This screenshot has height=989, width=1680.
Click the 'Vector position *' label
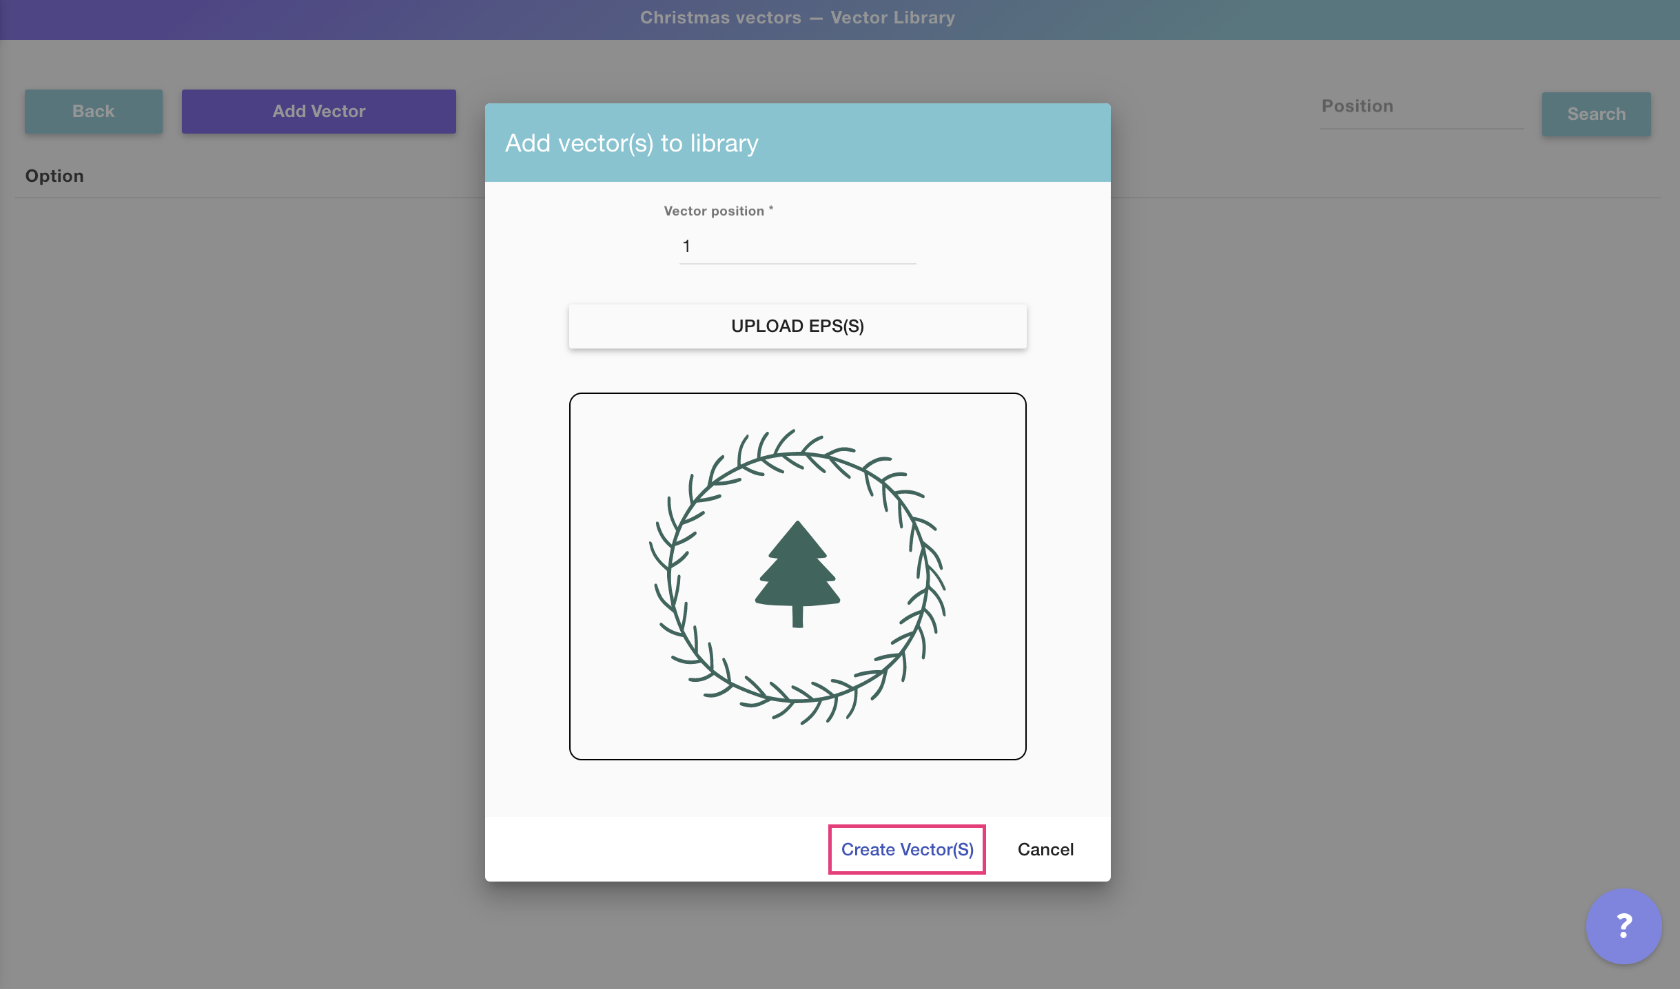(x=717, y=211)
